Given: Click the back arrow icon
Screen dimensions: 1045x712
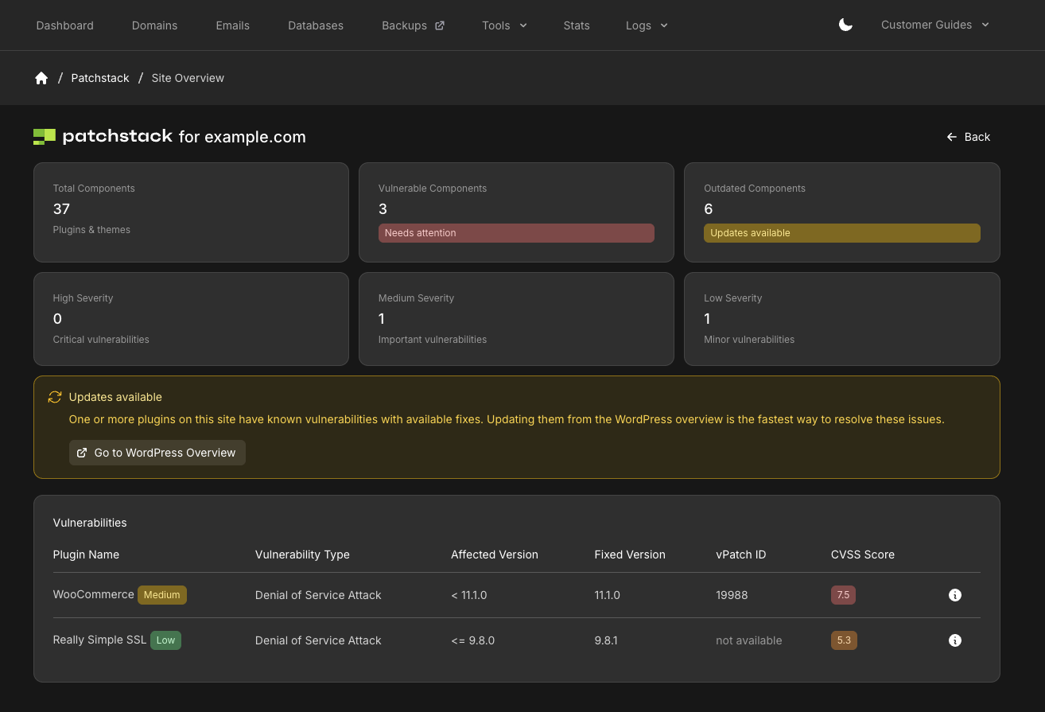Looking at the screenshot, I should [x=951, y=137].
